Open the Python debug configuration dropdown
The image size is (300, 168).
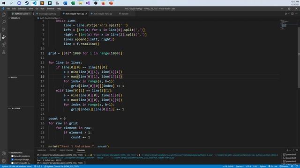coord(23,14)
